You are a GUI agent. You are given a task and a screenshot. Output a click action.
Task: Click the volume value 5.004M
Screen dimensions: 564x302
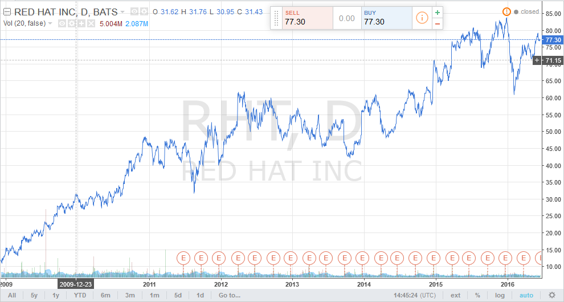pyautogui.click(x=111, y=24)
